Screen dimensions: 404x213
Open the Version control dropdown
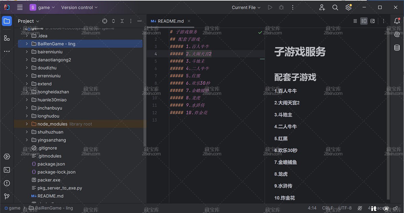pos(79,7)
